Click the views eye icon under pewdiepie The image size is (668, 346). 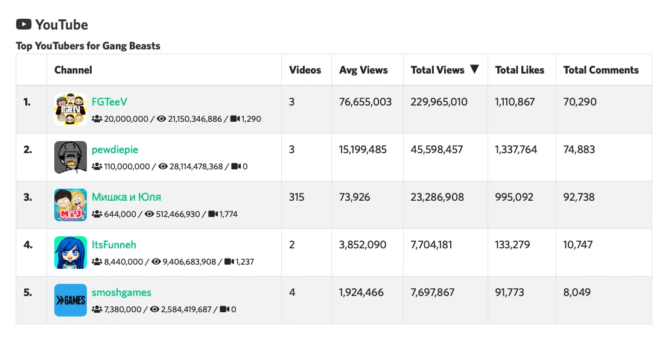[x=161, y=166]
